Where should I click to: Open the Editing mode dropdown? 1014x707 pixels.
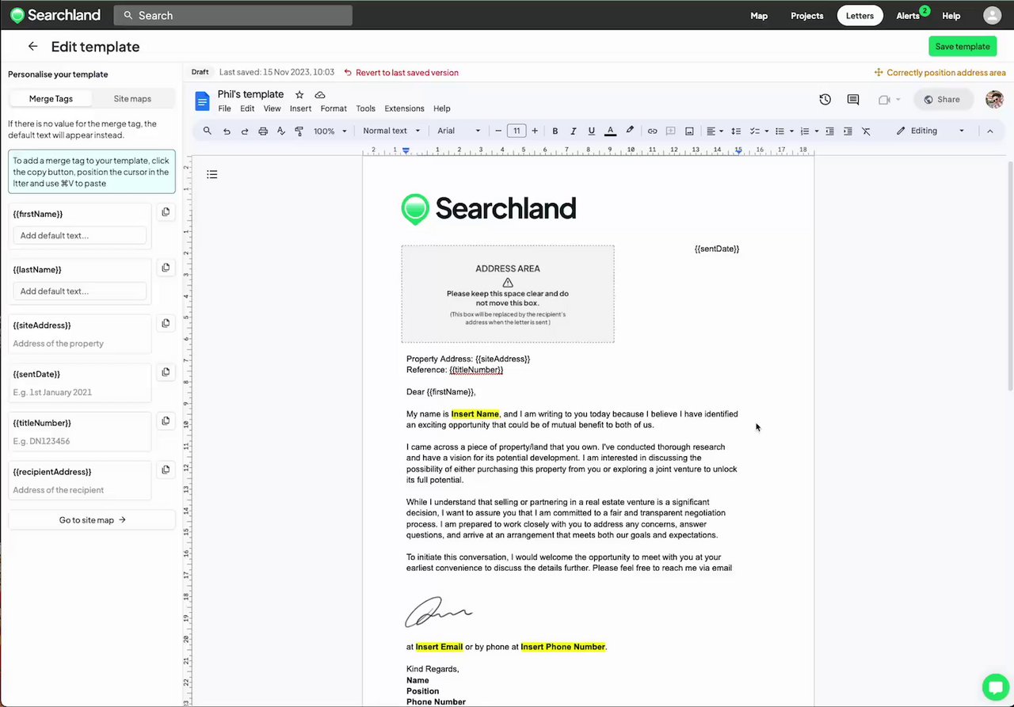[930, 131]
